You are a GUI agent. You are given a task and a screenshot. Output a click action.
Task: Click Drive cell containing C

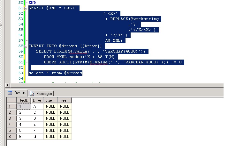click(37, 112)
